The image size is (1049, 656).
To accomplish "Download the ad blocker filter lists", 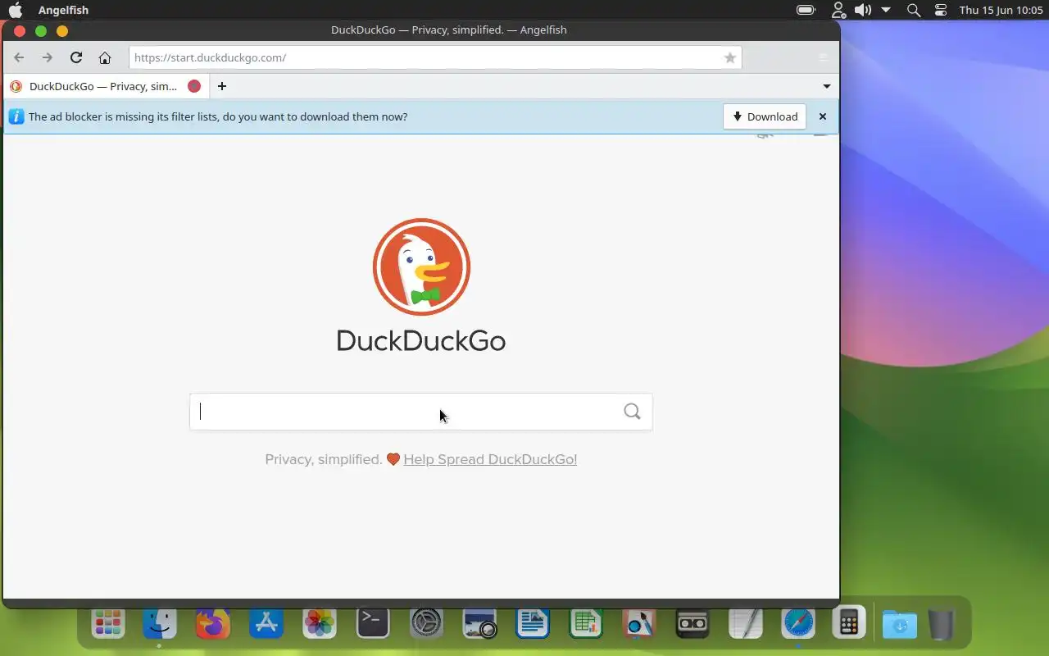I will pyautogui.click(x=765, y=116).
